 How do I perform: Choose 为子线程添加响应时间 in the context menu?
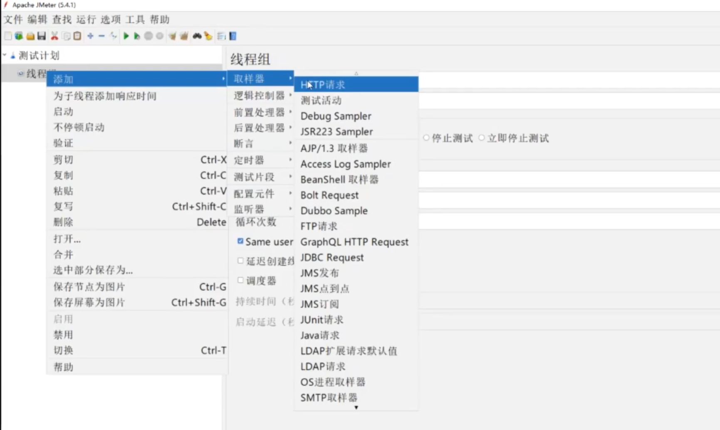(137, 96)
